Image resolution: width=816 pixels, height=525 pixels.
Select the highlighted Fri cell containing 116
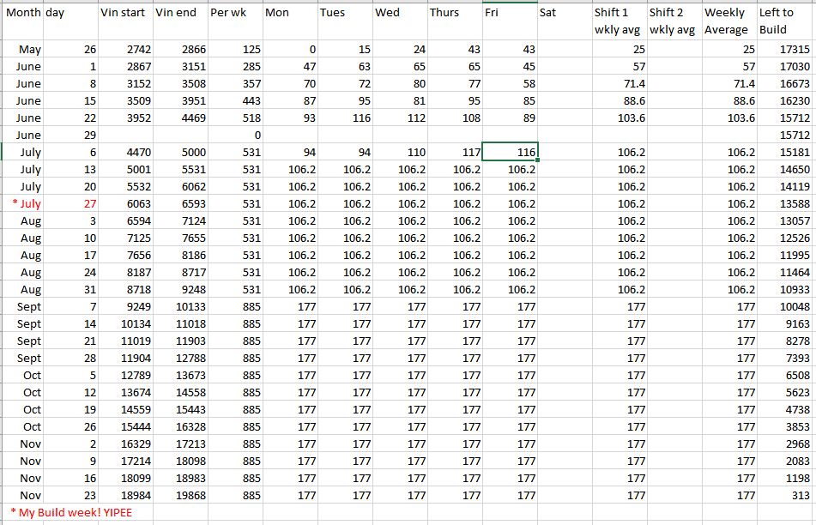tap(510, 152)
